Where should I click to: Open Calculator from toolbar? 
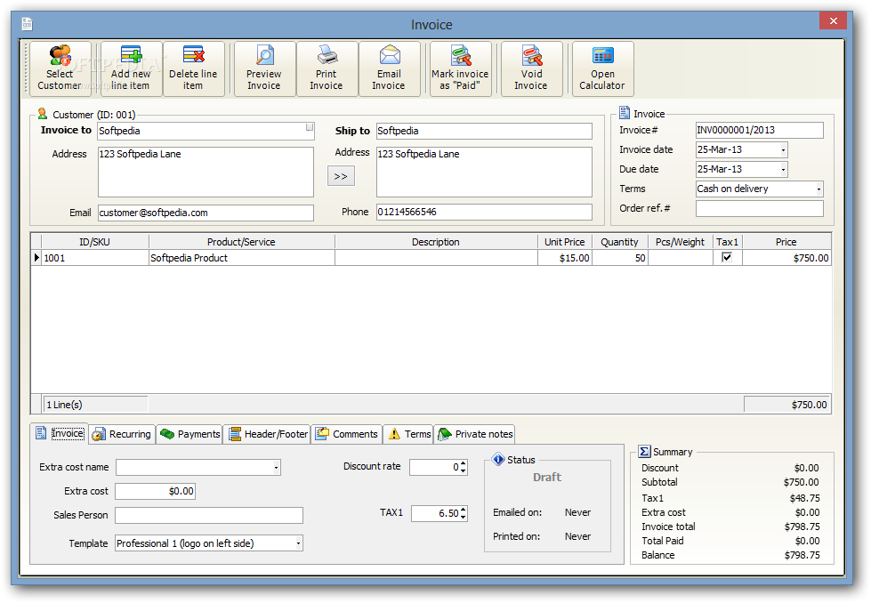pos(602,68)
